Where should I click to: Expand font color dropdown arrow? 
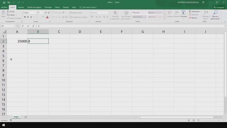click(50, 17)
